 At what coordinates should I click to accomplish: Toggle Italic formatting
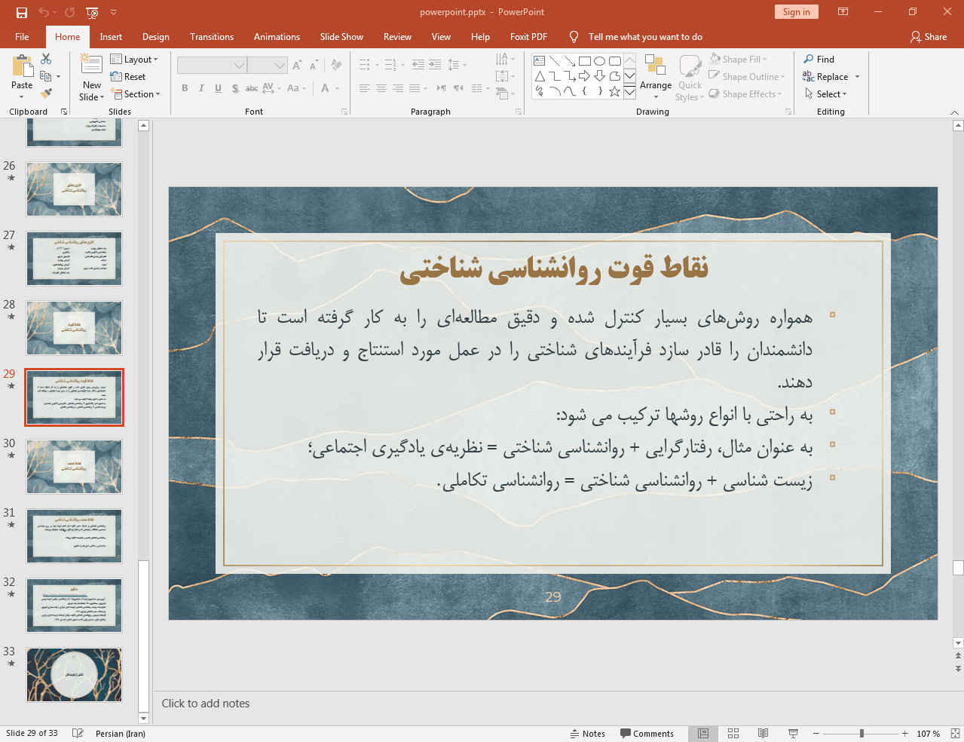pos(201,88)
